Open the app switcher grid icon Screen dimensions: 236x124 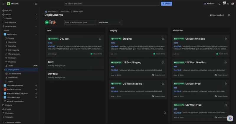click(x=4, y=4)
